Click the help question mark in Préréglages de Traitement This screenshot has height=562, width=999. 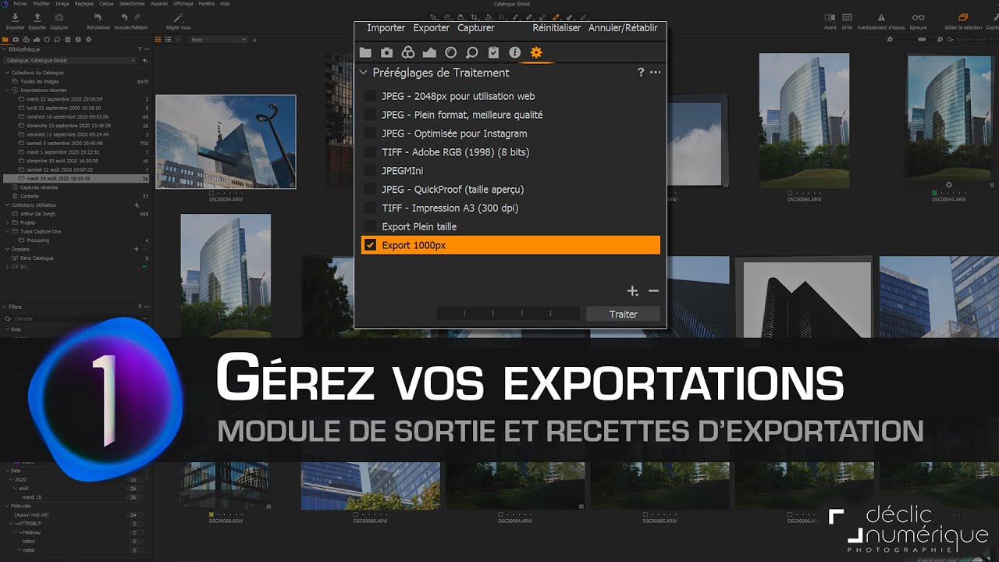click(641, 72)
